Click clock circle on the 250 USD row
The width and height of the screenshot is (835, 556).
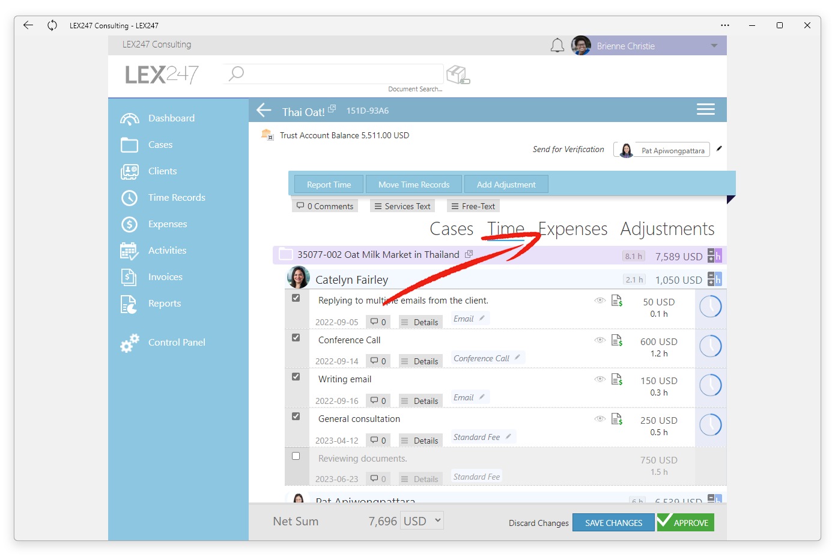(711, 425)
